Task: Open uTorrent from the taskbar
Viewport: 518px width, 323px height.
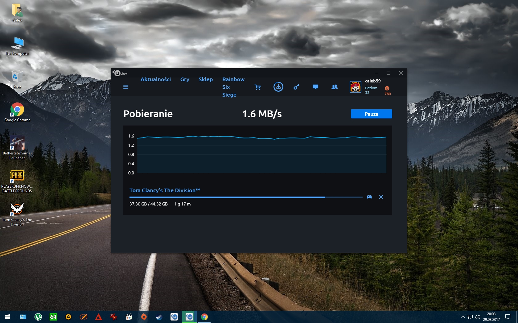Action: 38,317
